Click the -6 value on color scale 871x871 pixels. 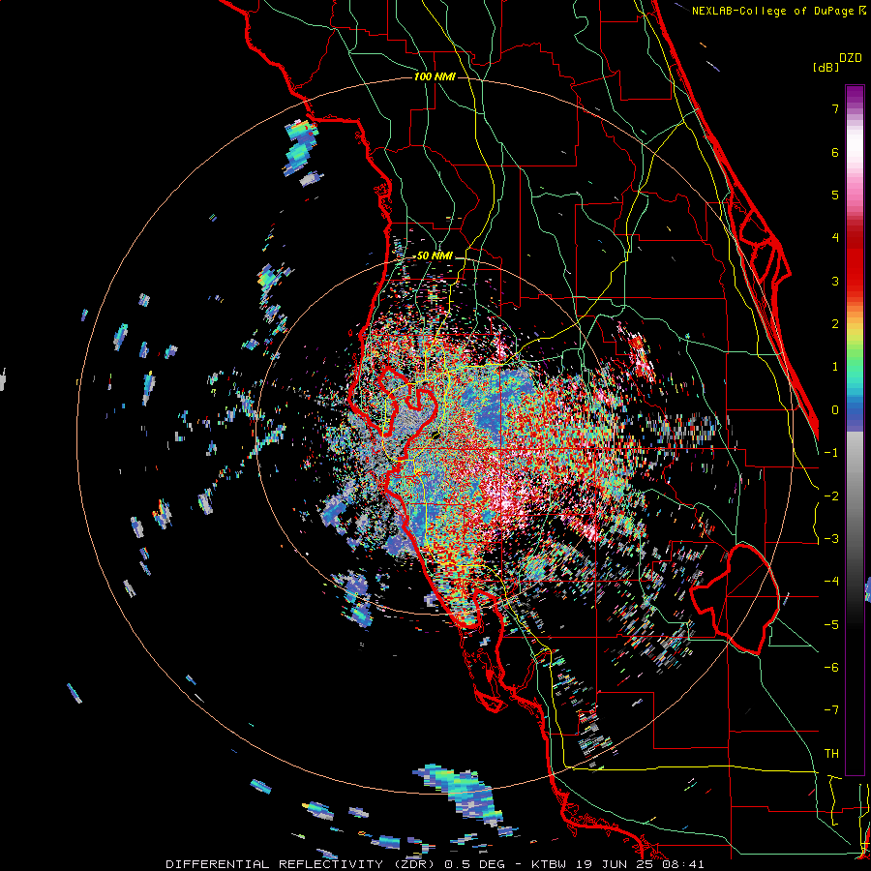pyautogui.click(x=831, y=668)
